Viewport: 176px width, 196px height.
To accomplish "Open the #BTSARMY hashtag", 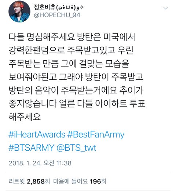I will (32, 147).
